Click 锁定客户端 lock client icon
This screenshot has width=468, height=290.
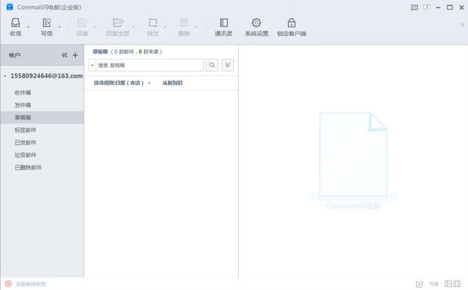pos(292,23)
